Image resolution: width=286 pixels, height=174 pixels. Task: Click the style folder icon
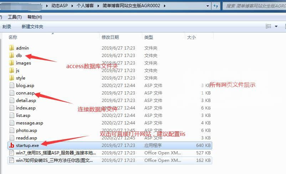(x=11, y=78)
